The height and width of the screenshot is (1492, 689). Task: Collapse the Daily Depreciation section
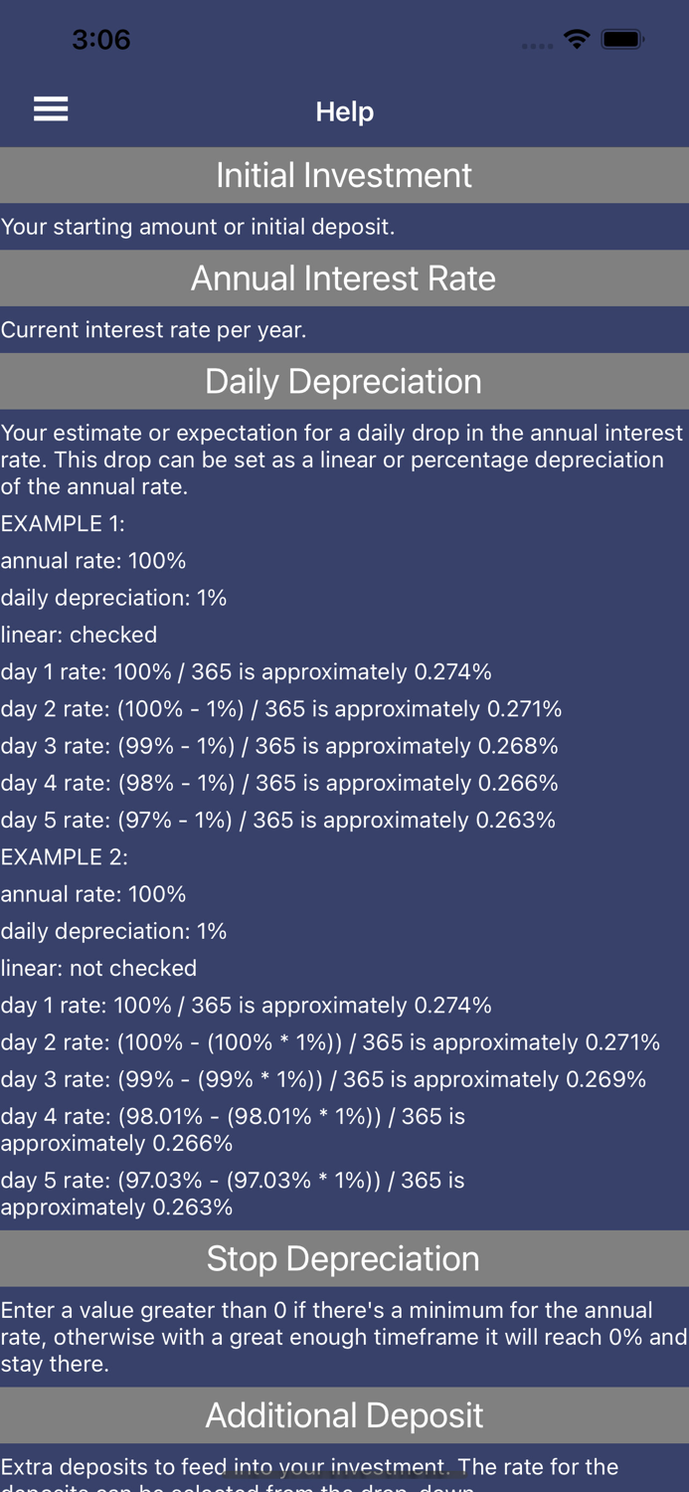[x=344, y=381]
